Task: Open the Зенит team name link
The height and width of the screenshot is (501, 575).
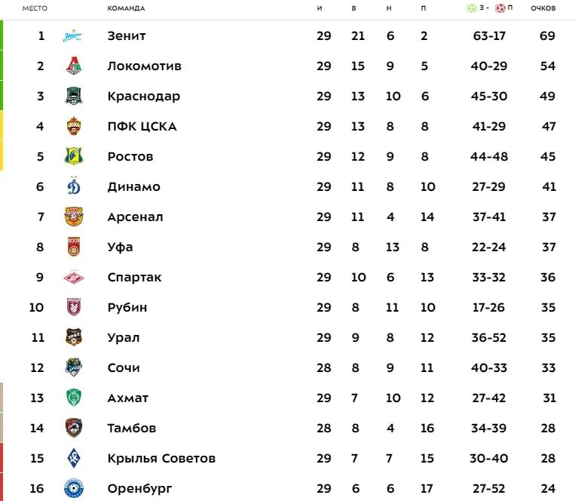Action: coord(127,36)
